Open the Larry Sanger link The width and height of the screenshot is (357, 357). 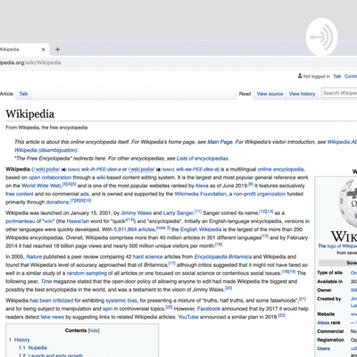click(x=178, y=213)
